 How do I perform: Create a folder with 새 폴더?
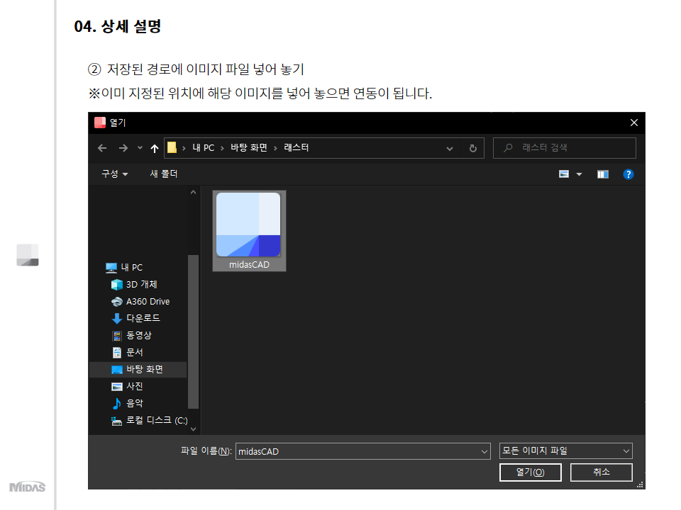click(x=164, y=174)
